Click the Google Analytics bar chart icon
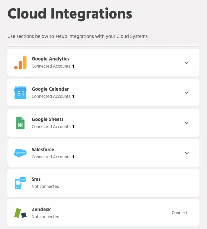Image resolution: width=207 pixels, height=229 pixels. pyautogui.click(x=20, y=63)
